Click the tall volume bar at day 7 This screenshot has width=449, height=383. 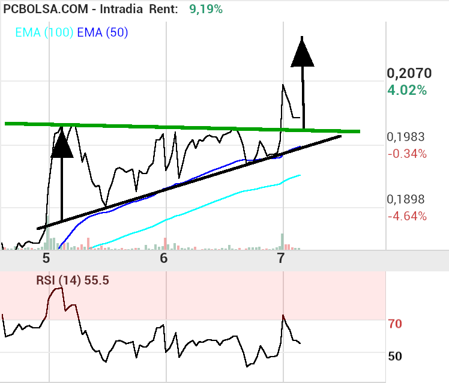282,241
